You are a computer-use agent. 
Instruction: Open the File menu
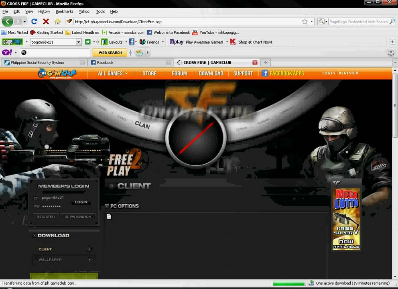click(x=5, y=11)
